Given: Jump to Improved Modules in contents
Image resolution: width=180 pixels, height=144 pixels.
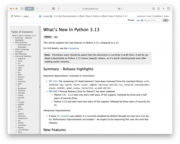Looking at the screenshot, I should [23, 56].
